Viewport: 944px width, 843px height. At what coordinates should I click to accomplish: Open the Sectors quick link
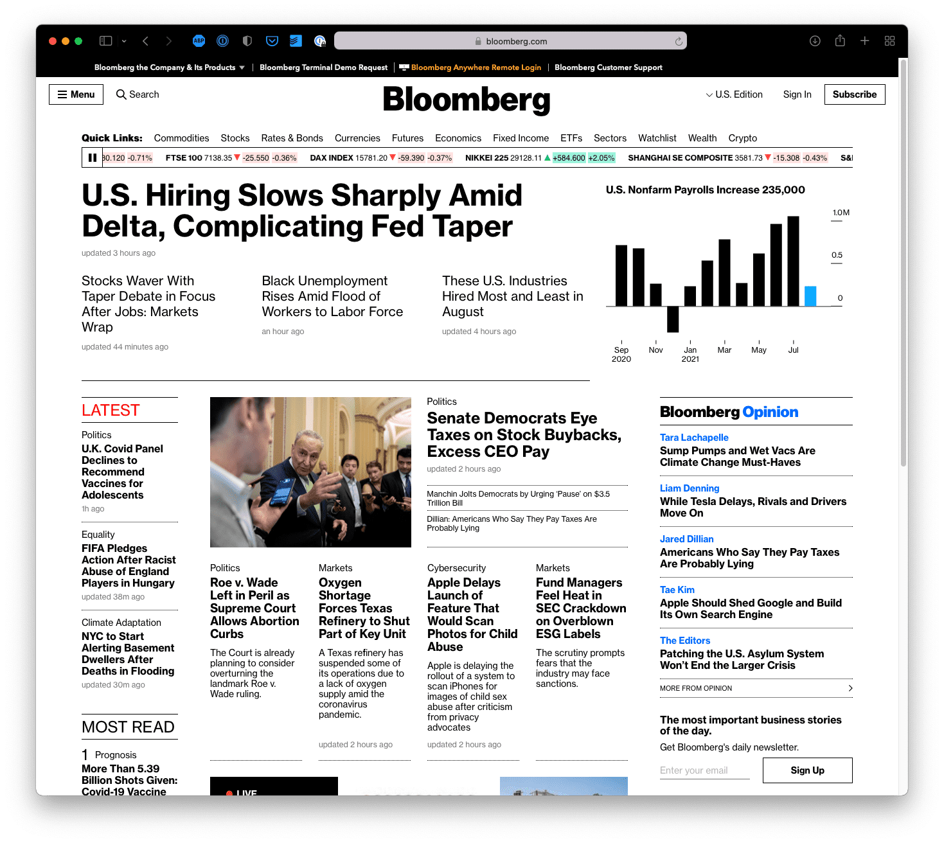(x=610, y=138)
